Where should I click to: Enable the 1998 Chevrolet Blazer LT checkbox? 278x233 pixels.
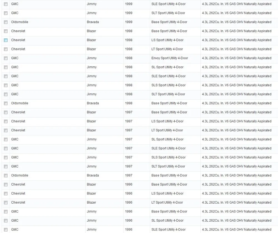pos(6,49)
